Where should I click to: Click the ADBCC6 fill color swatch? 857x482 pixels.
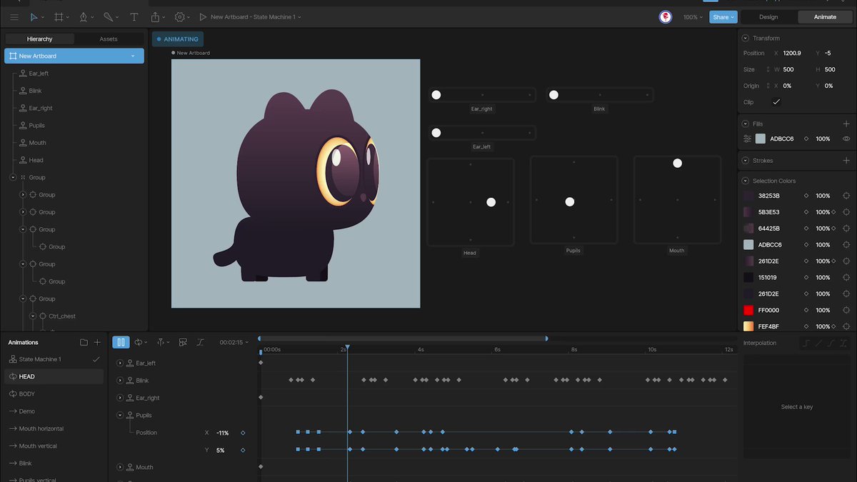(x=760, y=139)
